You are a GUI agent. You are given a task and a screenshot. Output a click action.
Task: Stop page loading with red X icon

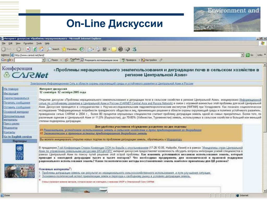coord(28,49)
